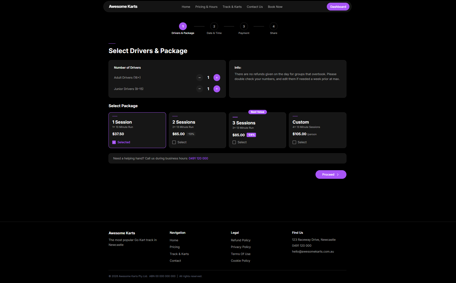The width and height of the screenshot is (456, 283).
Task: Uncheck the Selected checkbox on 1 Session
Action: click(x=114, y=142)
